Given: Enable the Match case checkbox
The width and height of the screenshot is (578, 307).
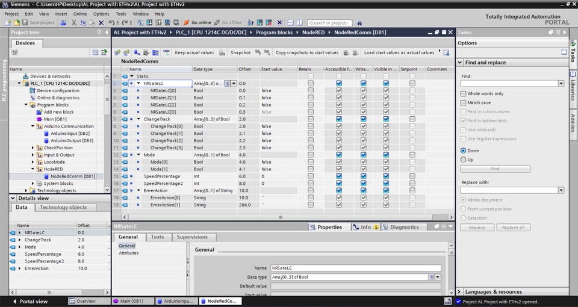Looking at the screenshot, I should [464, 102].
